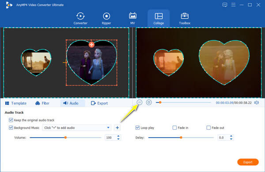Select the small heart video in editor

click(x=36, y=63)
